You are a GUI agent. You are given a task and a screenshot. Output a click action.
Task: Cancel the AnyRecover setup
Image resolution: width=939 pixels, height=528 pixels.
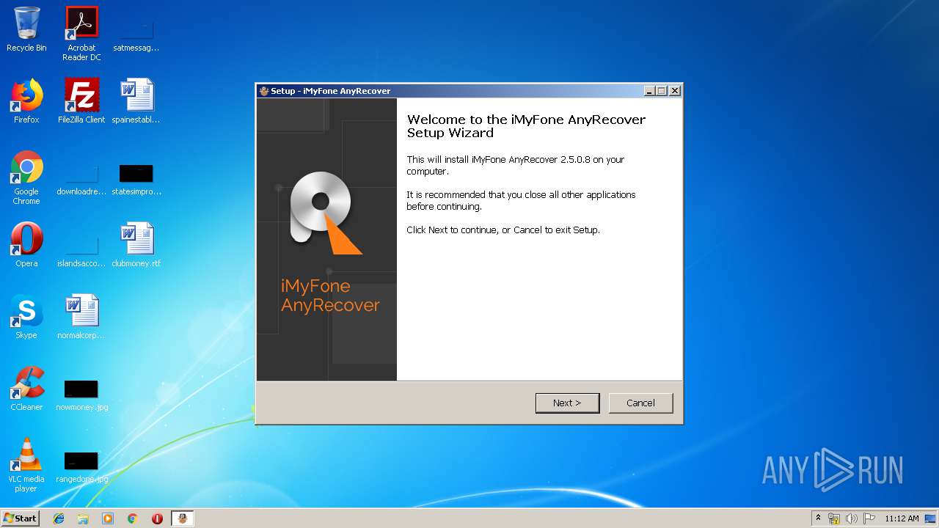640,403
